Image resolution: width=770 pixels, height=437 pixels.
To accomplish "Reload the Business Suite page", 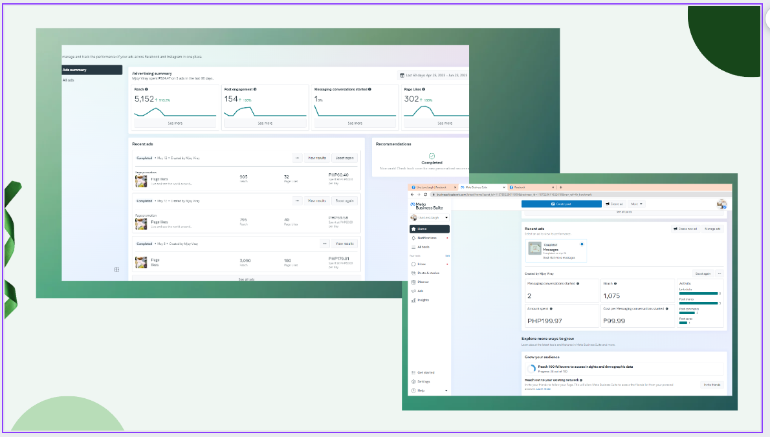I will click(x=425, y=195).
